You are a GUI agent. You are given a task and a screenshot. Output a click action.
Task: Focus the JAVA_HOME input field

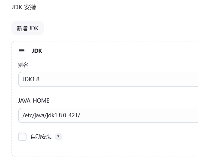(x=108, y=115)
